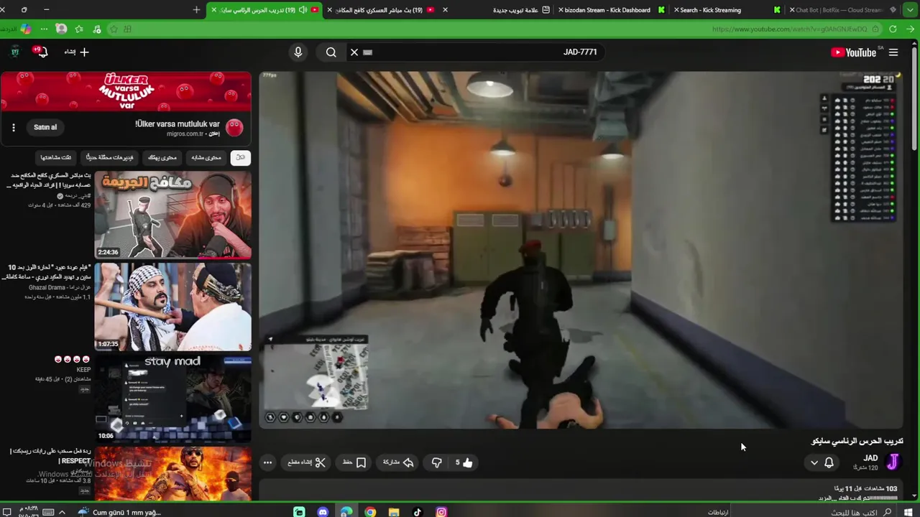Open TikTok from the taskbar
The height and width of the screenshot is (517, 920).
(x=418, y=512)
